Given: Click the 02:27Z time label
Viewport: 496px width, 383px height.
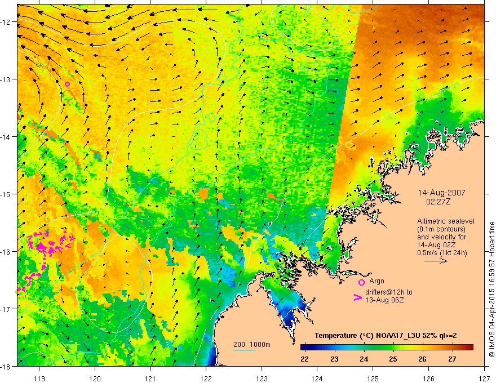Looking at the screenshot, I should (438, 202).
